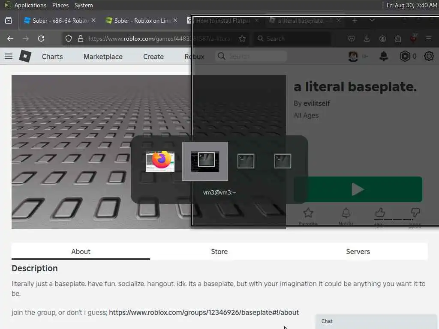Choose the vm3@vm3 terminal in switcher

coord(205,162)
